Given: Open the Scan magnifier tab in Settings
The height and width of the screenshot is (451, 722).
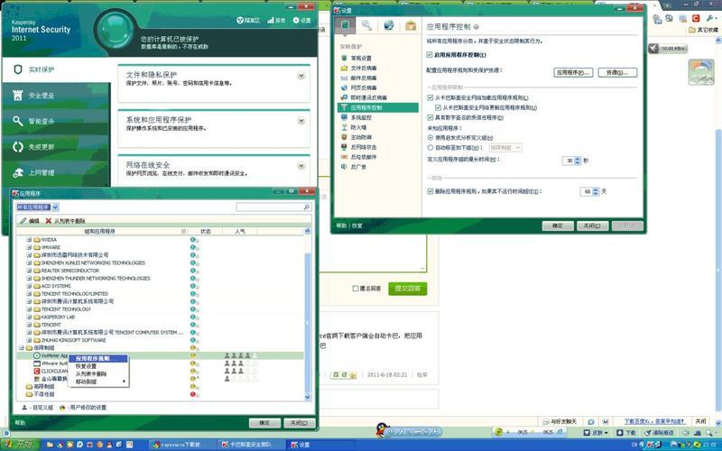Looking at the screenshot, I should (x=366, y=26).
